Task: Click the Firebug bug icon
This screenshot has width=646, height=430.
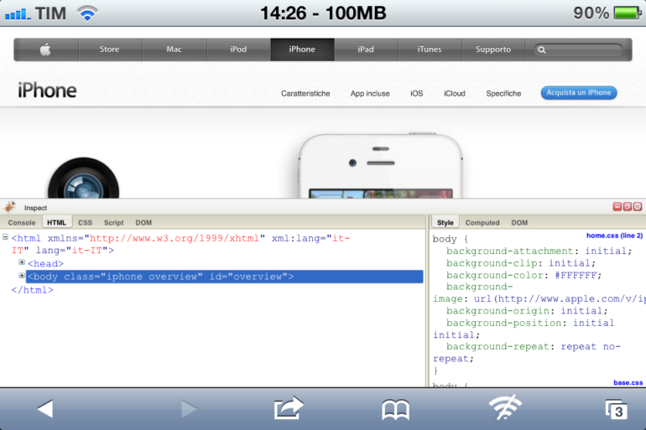Action: [x=10, y=207]
